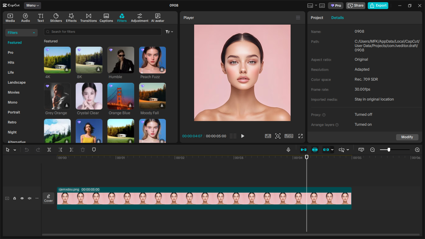Open the Menu dropdown
This screenshot has width=425, height=239.
32,5
